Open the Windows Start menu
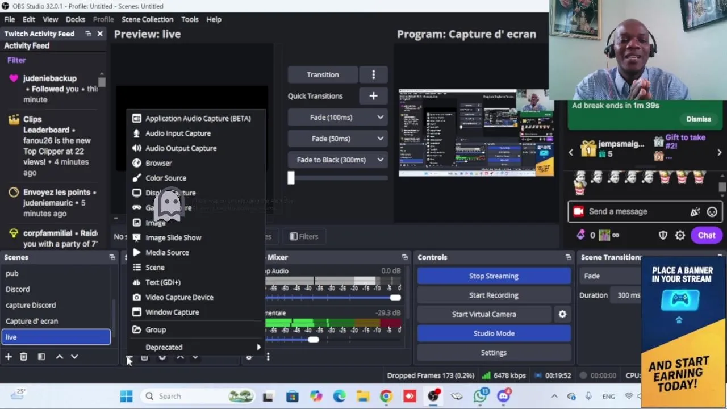 (126, 397)
